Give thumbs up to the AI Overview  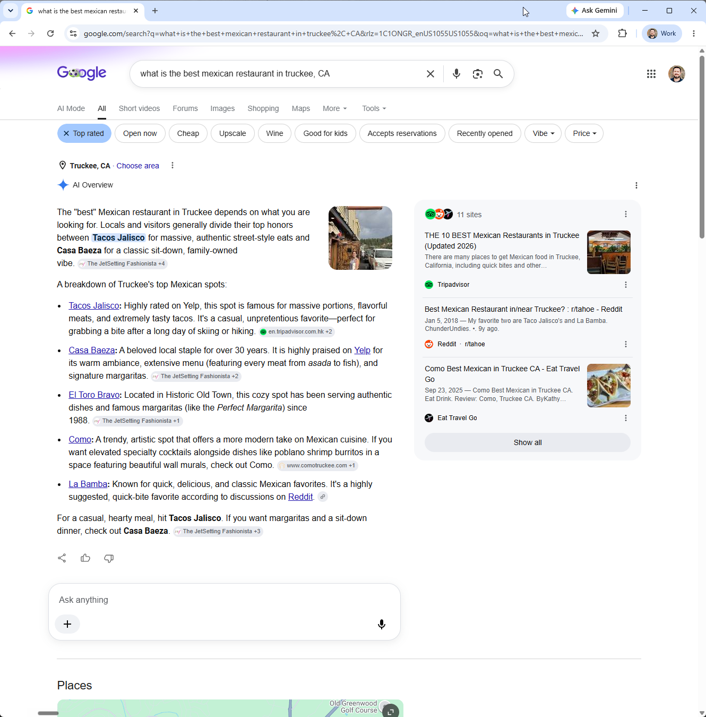point(85,558)
